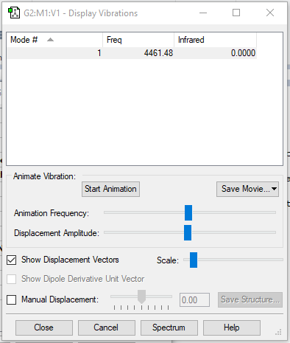
Task: Check Show Dipole Derivative Unit Vector
Action: coord(12,279)
